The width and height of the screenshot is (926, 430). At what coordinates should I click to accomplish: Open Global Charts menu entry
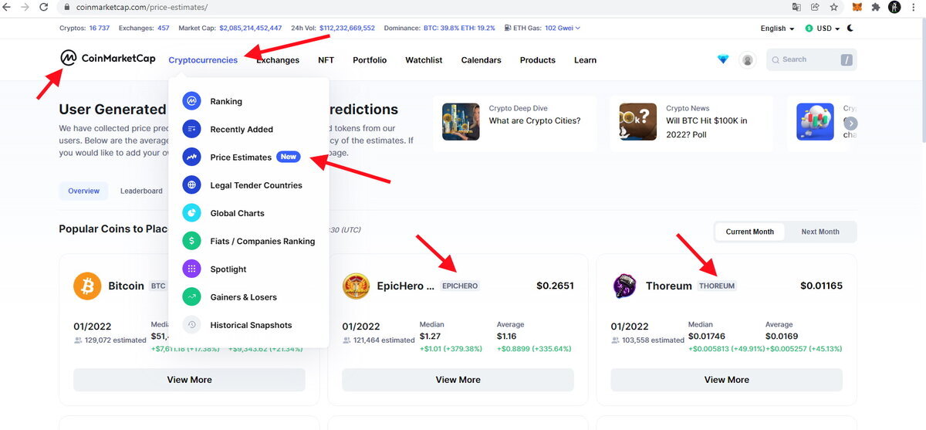[x=237, y=213]
